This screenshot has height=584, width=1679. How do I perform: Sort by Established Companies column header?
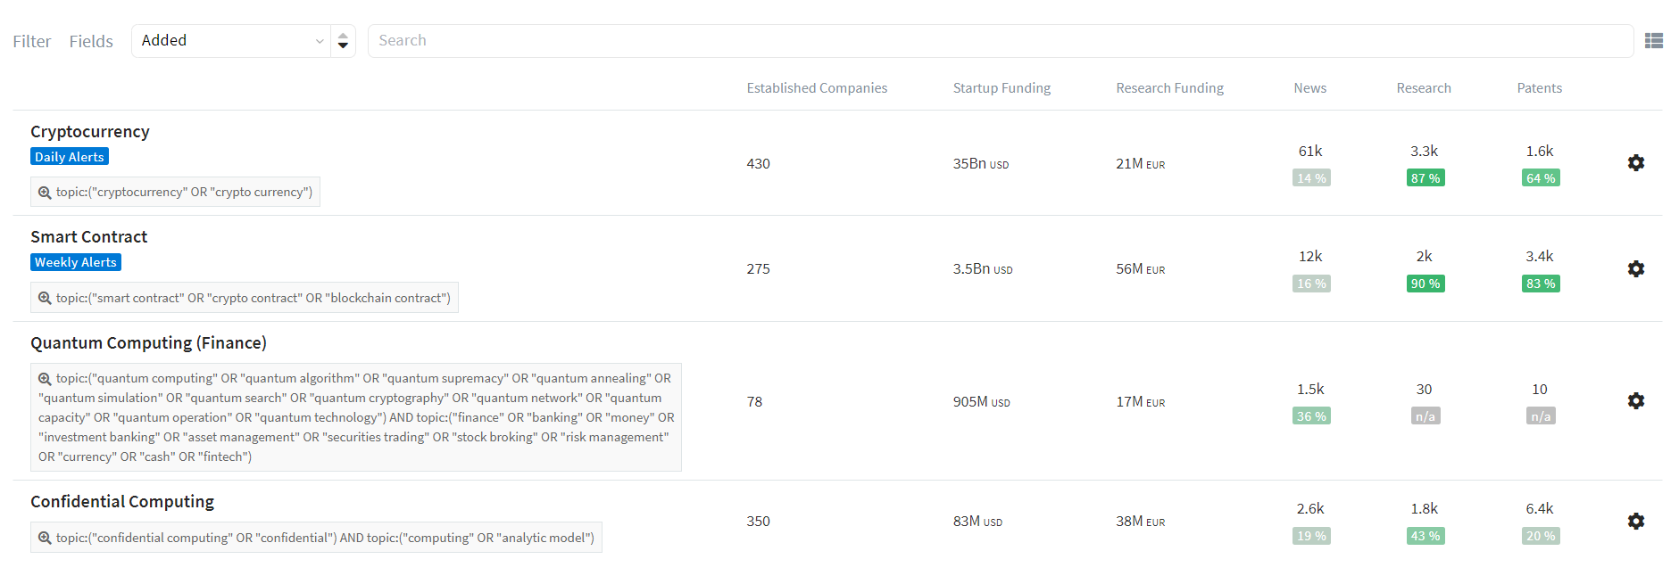pyautogui.click(x=817, y=88)
